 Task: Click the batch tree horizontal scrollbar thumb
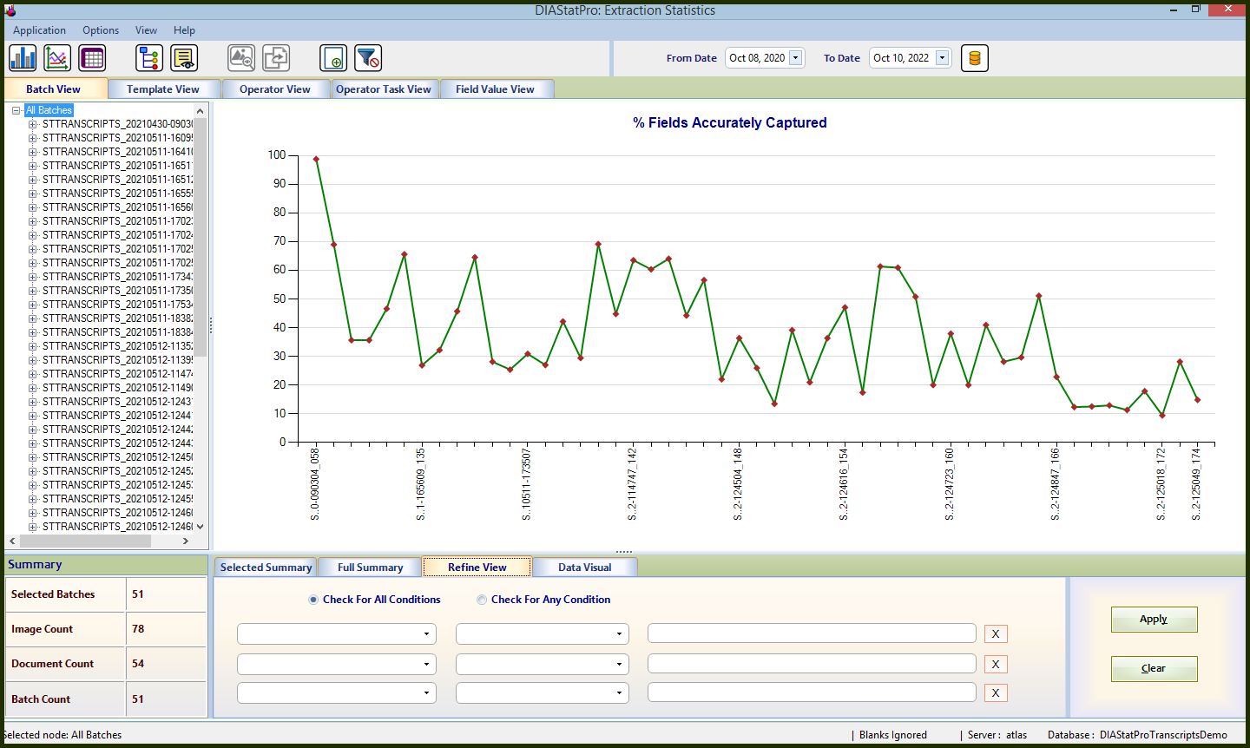tap(85, 541)
